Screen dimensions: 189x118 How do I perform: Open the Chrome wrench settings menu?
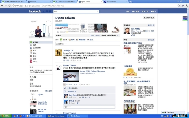click(187, 6)
